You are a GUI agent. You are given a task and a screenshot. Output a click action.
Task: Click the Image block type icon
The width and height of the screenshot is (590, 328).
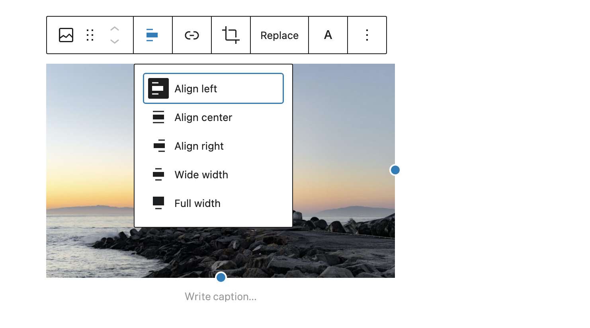click(x=66, y=35)
